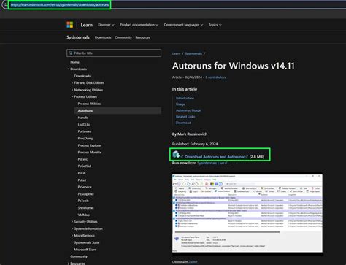Open the Topics dropdown menu
Screen dimensions: 346x265
point(215,25)
